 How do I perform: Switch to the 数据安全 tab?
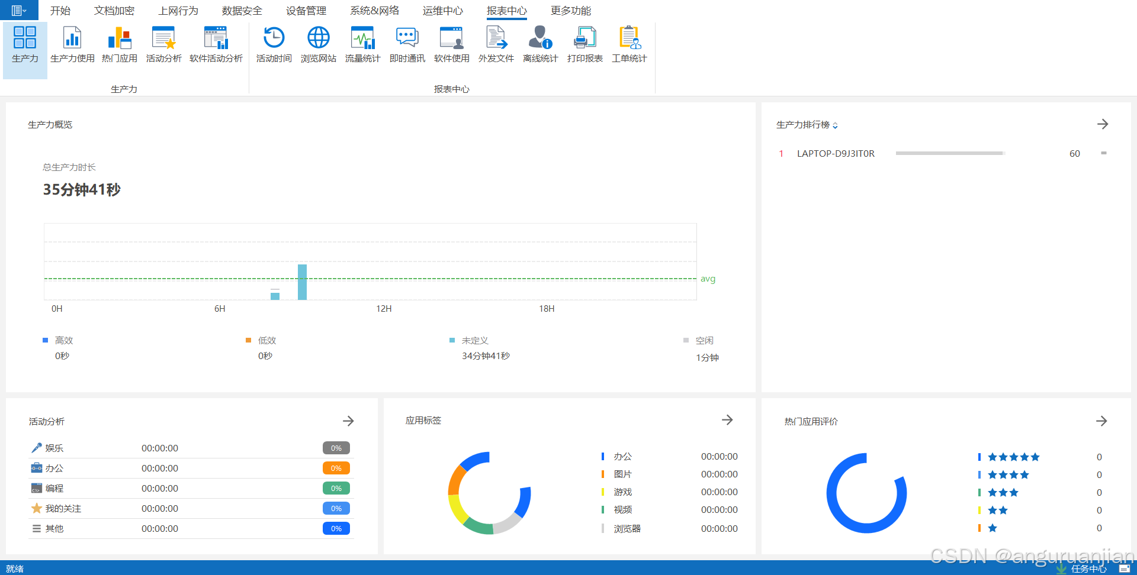tap(242, 11)
